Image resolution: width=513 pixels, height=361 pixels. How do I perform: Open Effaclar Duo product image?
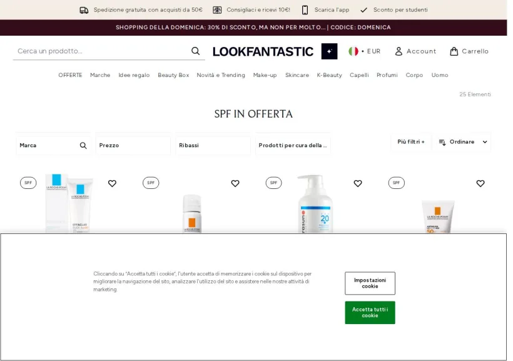[x=69, y=203]
